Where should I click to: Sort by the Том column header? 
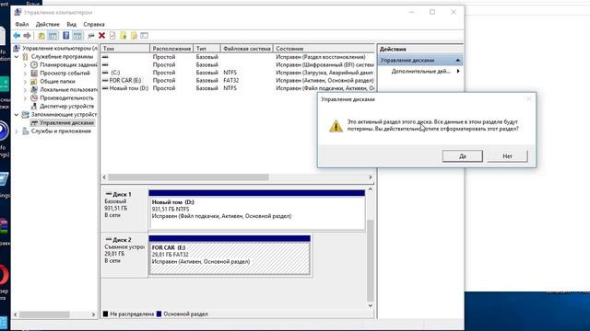click(125, 49)
